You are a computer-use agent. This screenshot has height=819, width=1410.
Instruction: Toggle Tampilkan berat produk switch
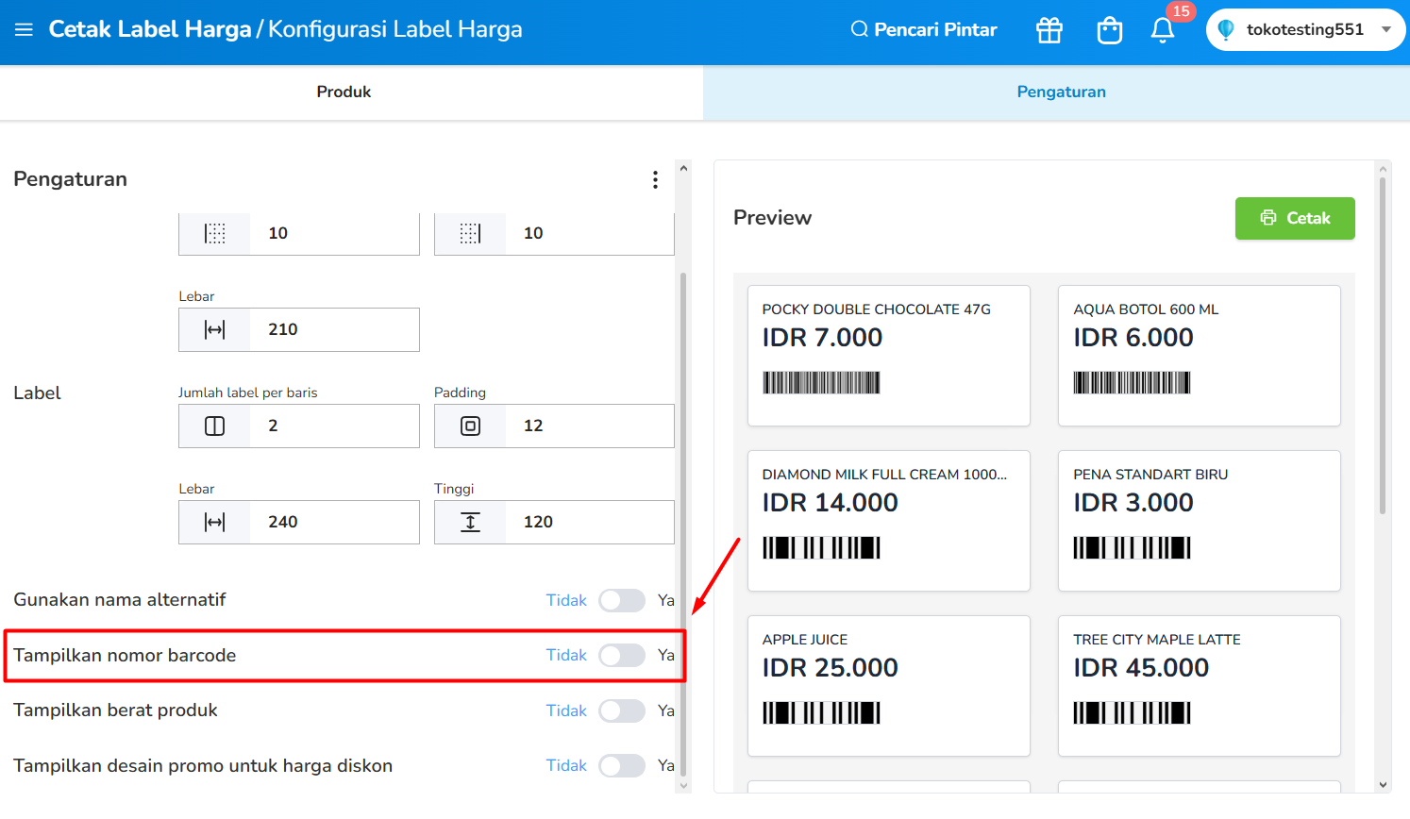point(622,710)
